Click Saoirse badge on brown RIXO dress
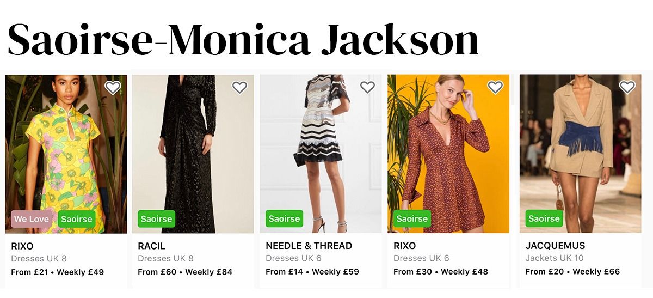This screenshot has height=298, width=653. [412, 219]
